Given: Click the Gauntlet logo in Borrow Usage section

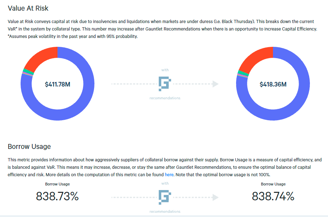Looking at the screenshot, I should [x=165, y=197].
